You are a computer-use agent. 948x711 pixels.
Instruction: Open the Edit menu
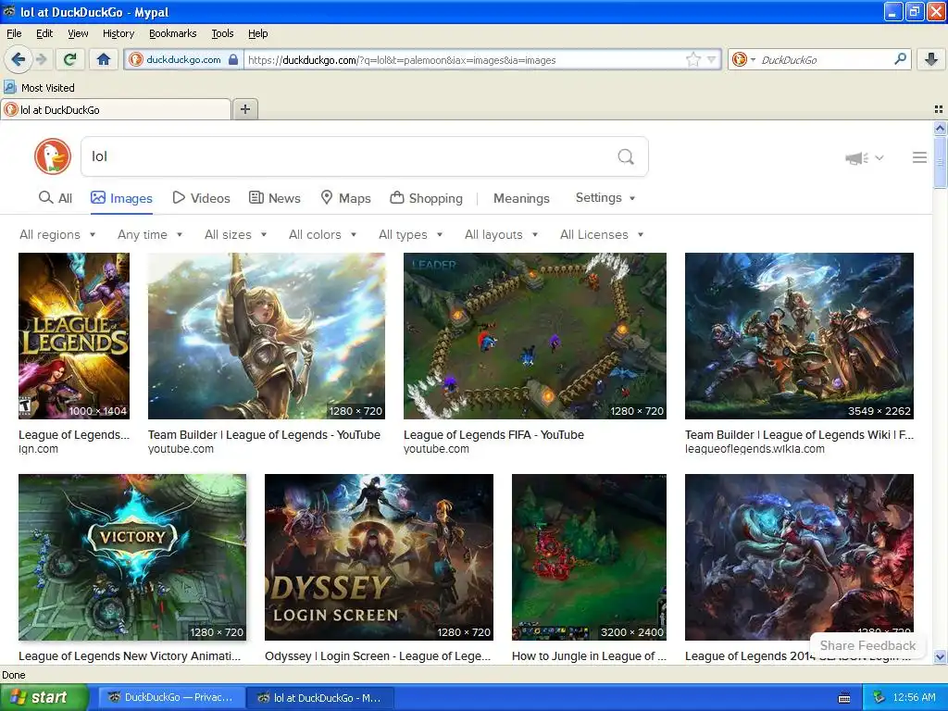point(44,33)
